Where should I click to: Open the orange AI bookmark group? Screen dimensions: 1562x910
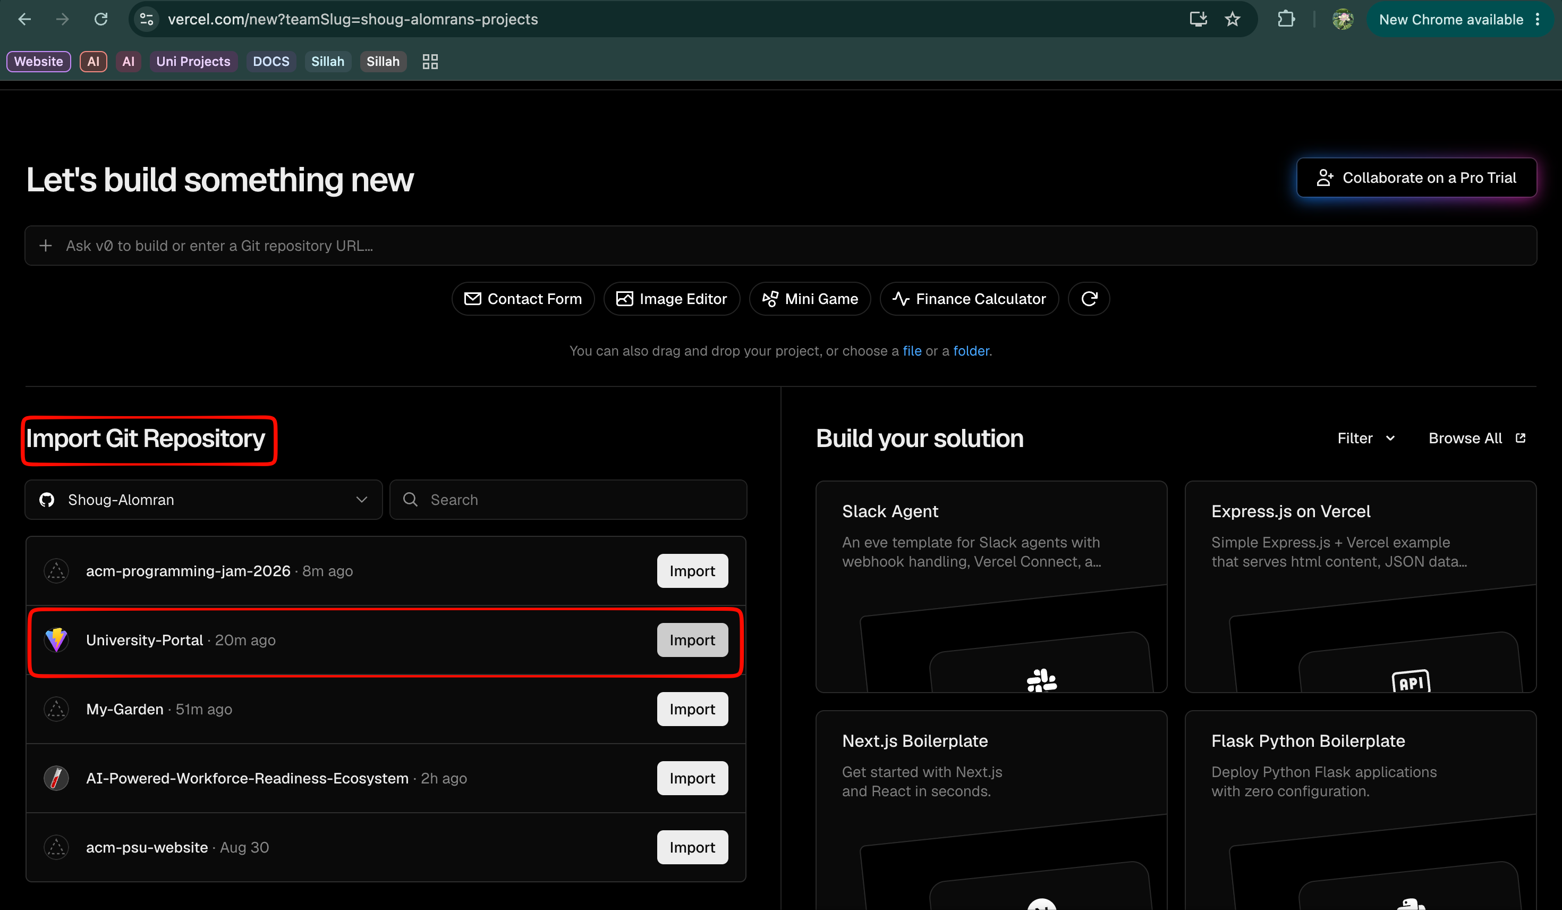[x=93, y=62]
